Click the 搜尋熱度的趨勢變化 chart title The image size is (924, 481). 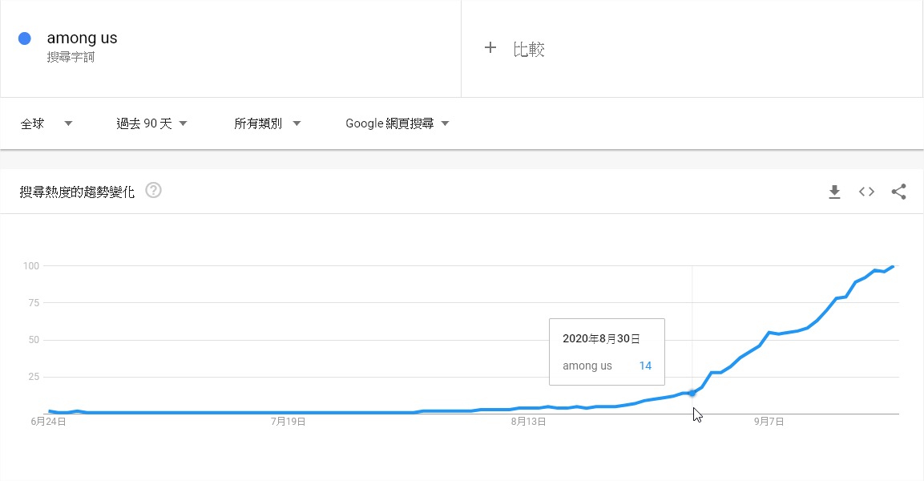pyautogui.click(x=77, y=192)
